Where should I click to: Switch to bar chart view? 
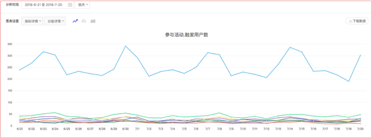tap(84, 21)
